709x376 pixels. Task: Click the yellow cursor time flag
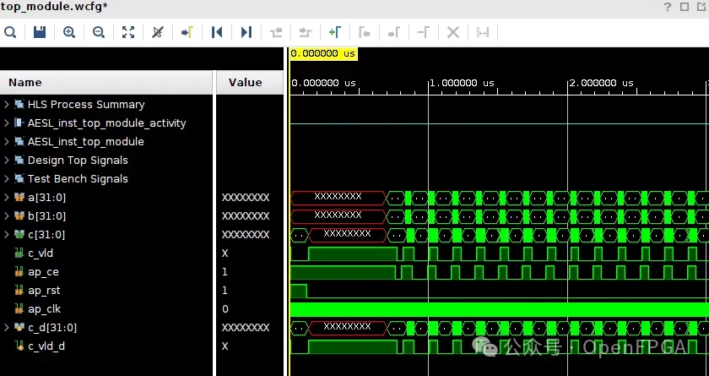click(323, 53)
